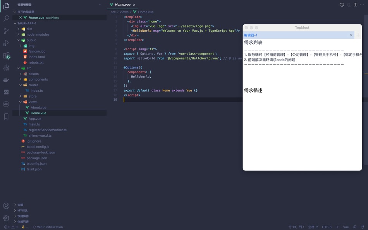Open the Run and Debug view
Image resolution: width=368 pixels, height=230 pixels.
(6, 43)
